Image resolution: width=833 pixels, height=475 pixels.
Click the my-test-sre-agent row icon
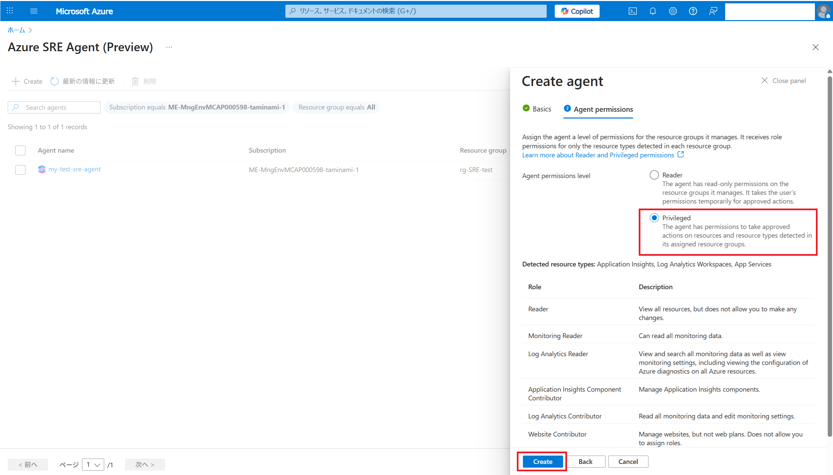pos(42,169)
